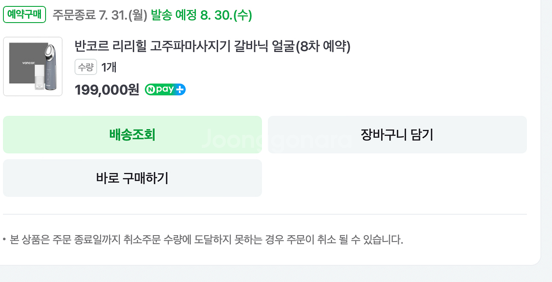Click the 발송 예정 8. 30.(수) shipping date

click(201, 15)
